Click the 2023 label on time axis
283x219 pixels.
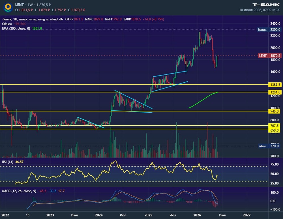50,215
